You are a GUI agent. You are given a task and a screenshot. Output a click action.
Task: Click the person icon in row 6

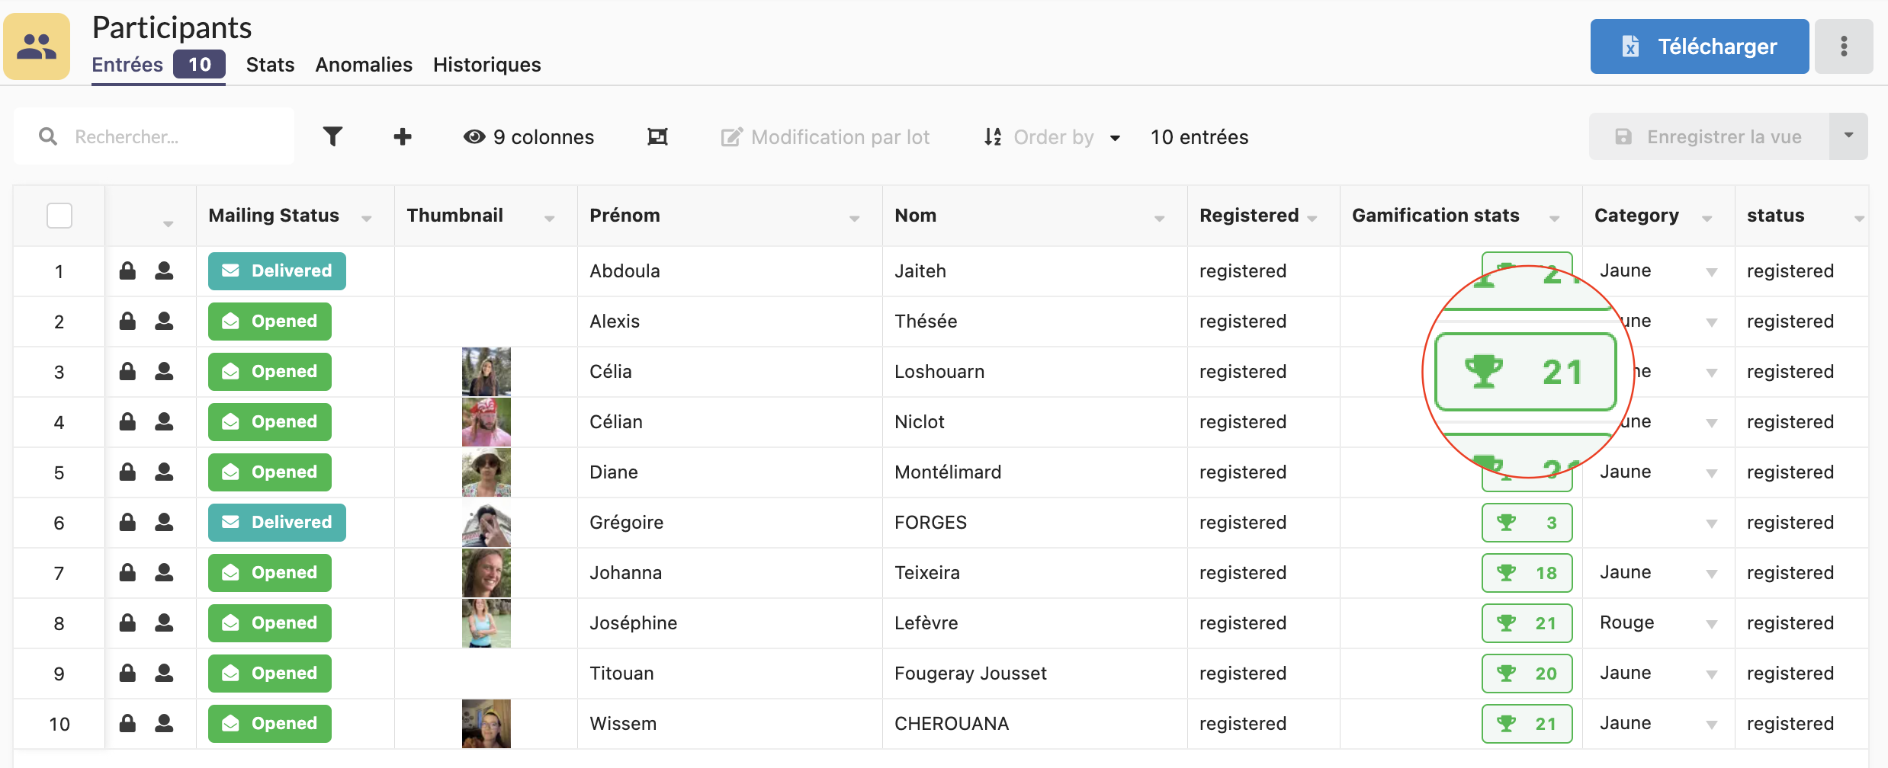coord(164,523)
